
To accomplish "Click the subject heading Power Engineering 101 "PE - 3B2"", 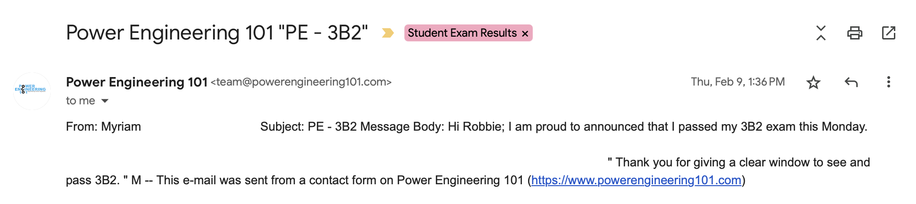I will pos(217,33).
